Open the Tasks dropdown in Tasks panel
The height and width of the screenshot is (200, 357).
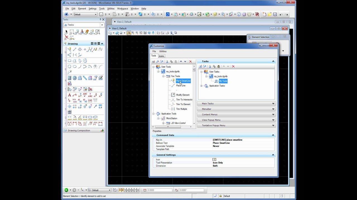(x=102, y=25)
